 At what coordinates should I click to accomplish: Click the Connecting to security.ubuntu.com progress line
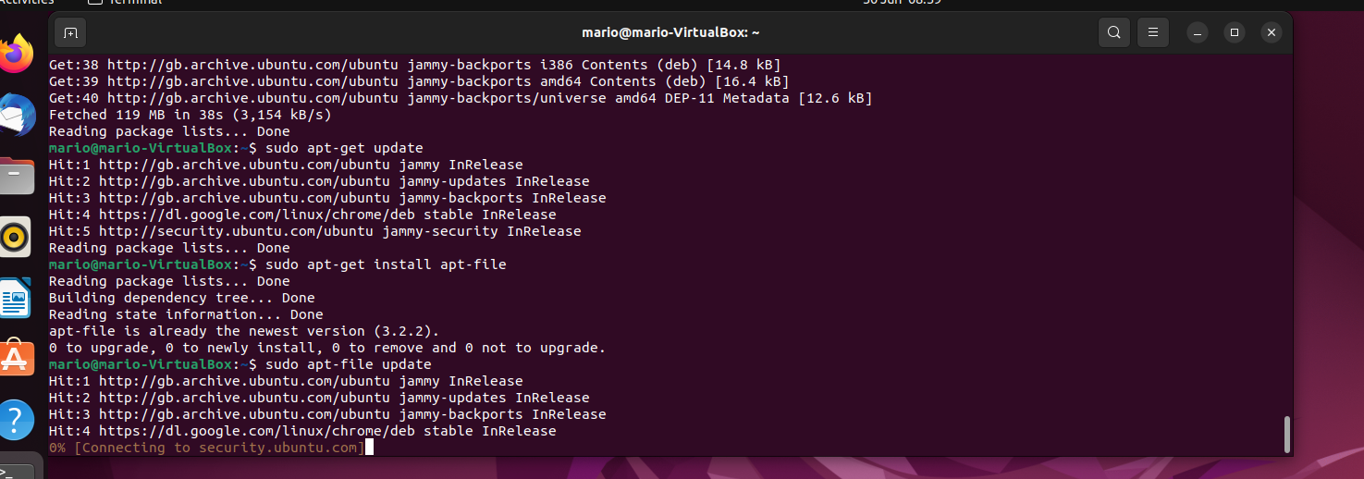click(207, 448)
